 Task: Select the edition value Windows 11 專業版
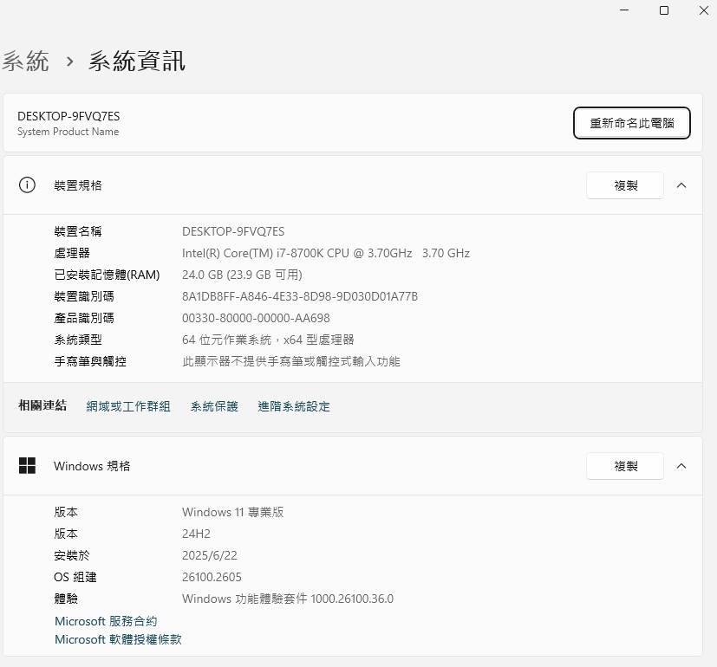tap(232, 512)
